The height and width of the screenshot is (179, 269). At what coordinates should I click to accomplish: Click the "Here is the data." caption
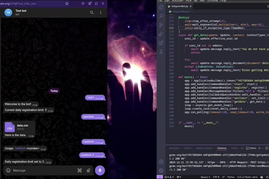[15, 135]
